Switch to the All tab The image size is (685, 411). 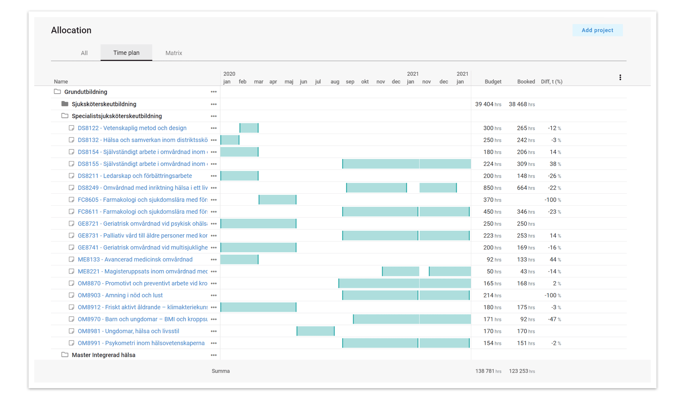[x=84, y=53]
